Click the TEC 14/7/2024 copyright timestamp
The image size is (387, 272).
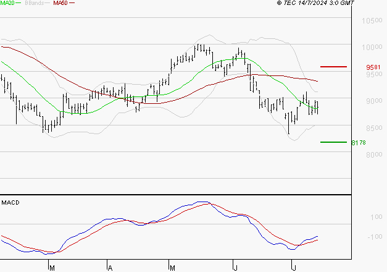click(315, 3)
